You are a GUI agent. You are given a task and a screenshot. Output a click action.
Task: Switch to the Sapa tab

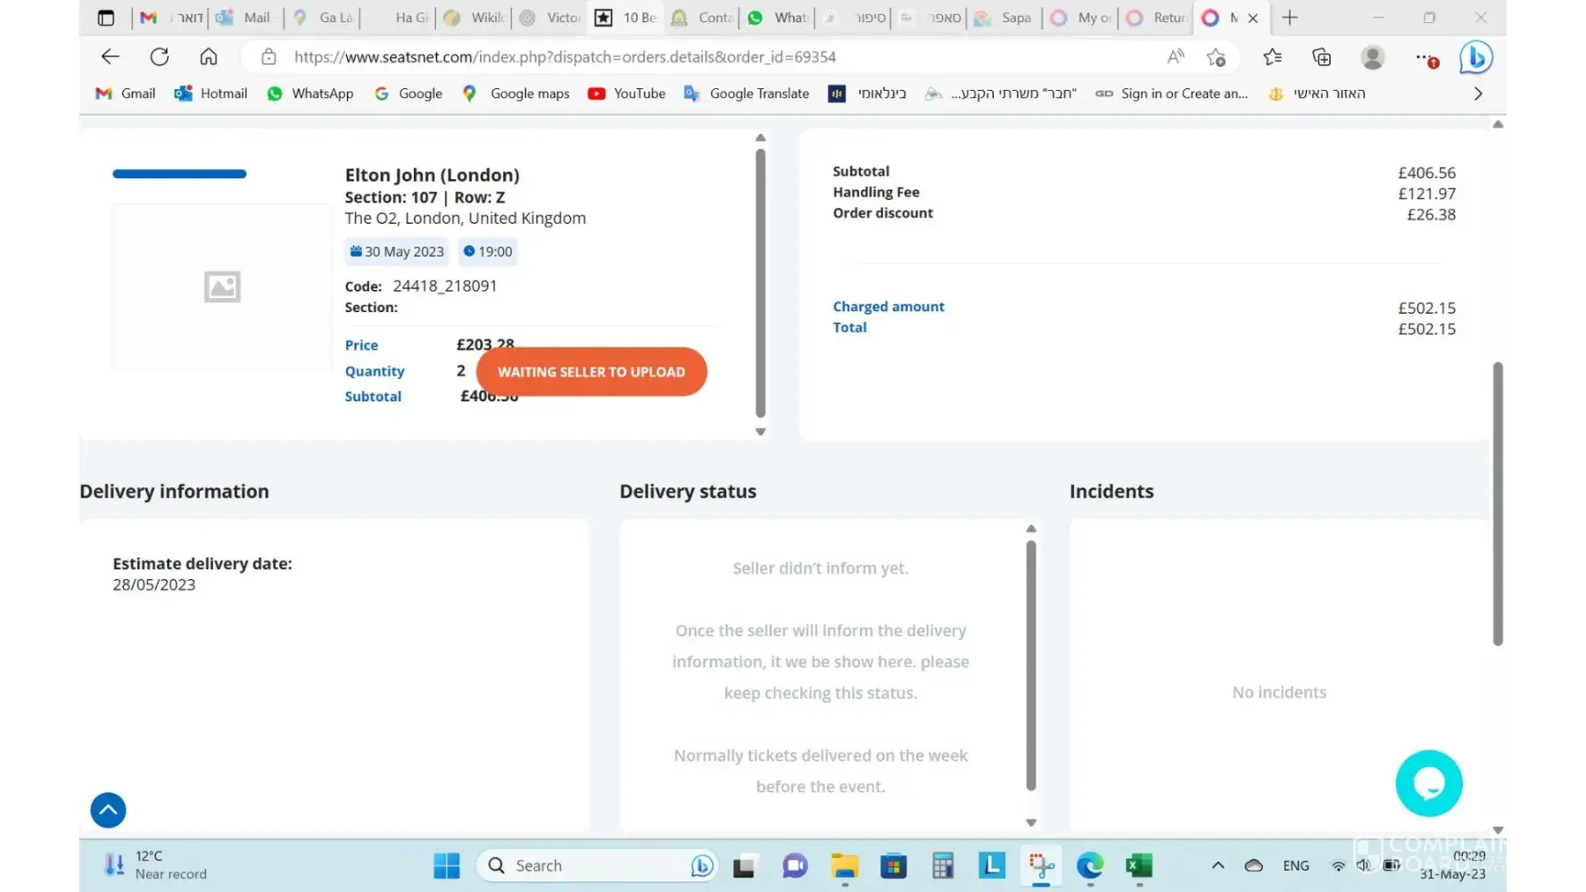(x=1004, y=18)
